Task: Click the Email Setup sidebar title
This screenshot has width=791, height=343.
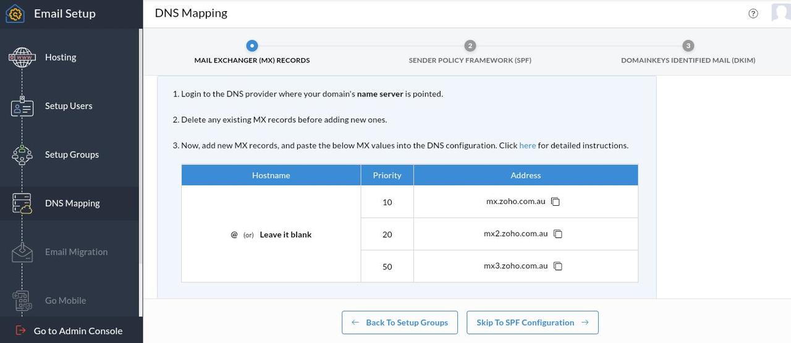Action: tap(65, 14)
